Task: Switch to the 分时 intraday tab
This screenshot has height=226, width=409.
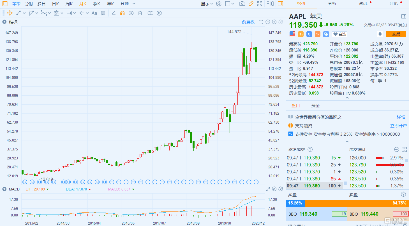Action: coord(29,4)
